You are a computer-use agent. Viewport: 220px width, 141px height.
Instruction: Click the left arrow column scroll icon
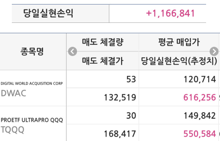(73, 51)
